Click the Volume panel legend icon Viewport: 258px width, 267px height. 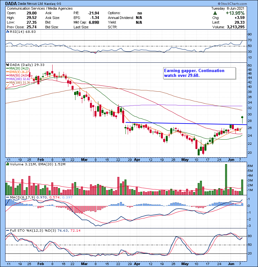7,164
